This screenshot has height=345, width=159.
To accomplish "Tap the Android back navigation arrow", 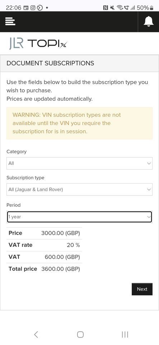I will coord(36,335).
